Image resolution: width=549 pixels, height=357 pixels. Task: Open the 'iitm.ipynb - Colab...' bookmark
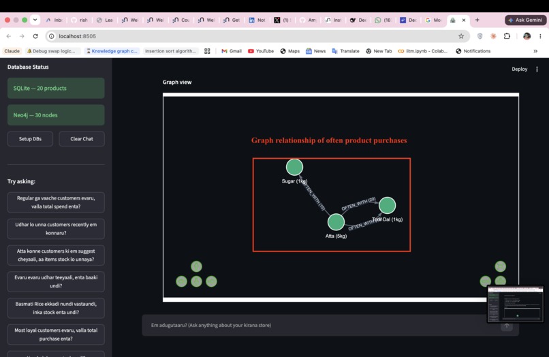(x=422, y=51)
